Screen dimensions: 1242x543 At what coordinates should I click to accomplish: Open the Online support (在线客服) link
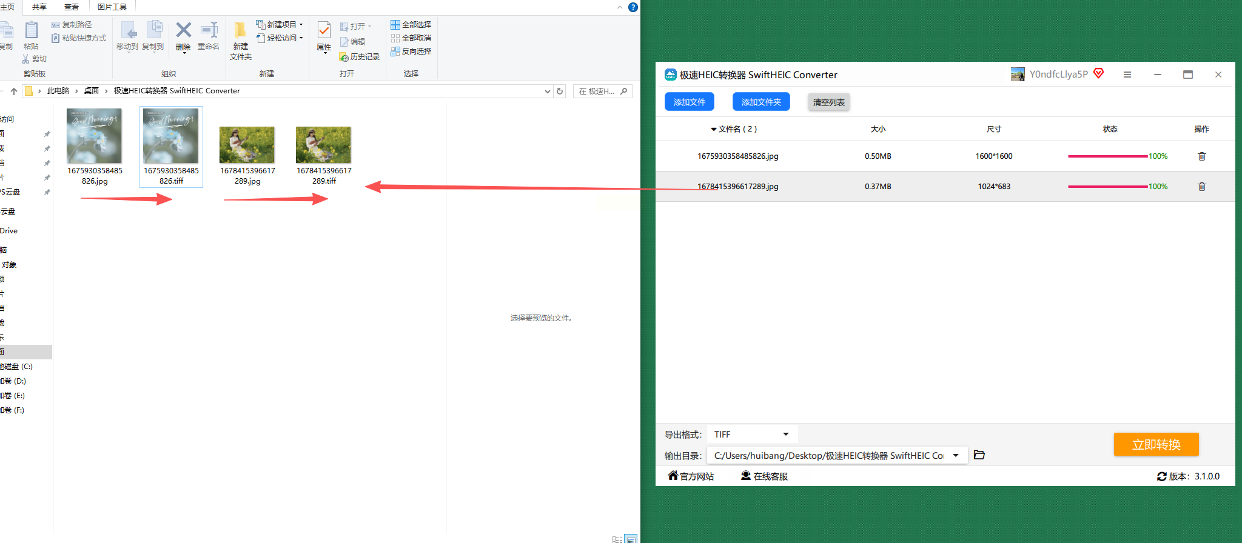point(764,476)
